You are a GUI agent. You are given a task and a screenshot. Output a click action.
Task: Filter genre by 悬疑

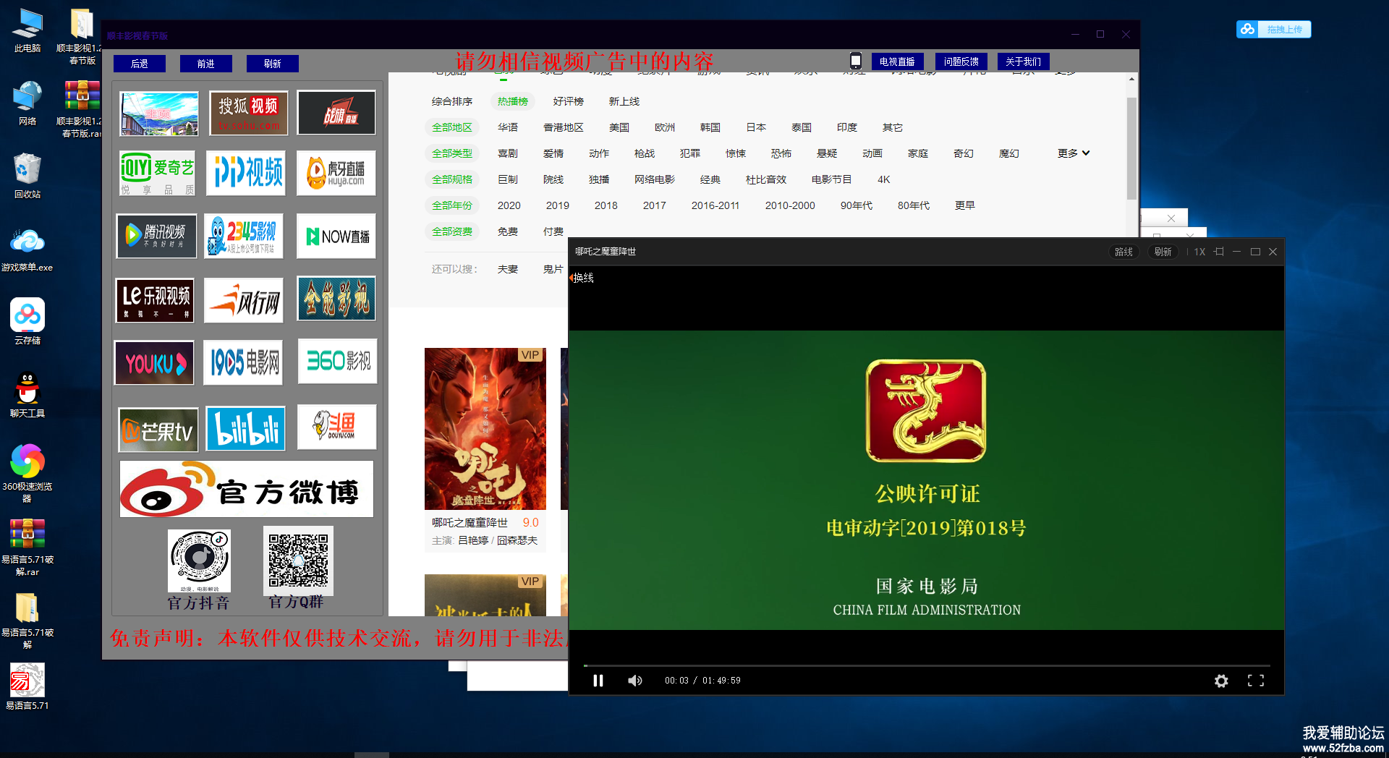click(827, 153)
